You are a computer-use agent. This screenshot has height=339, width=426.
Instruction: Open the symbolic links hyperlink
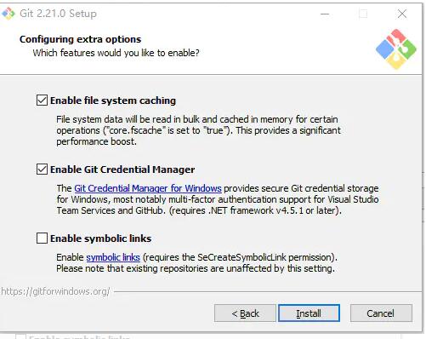113,257
